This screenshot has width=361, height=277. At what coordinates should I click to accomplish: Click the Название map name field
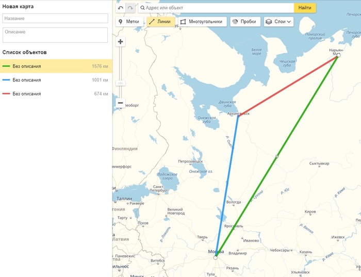coord(55,18)
